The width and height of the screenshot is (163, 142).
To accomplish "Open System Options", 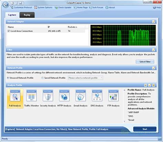I will pyautogui.click(x=43, y=8).
